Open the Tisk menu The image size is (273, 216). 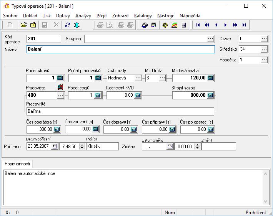(x=47, y=16)
